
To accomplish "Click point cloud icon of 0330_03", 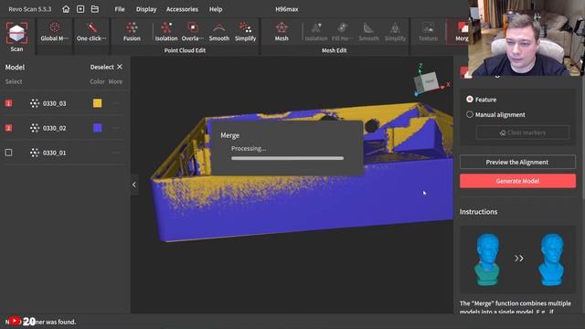I will click(x=35, y=103).
